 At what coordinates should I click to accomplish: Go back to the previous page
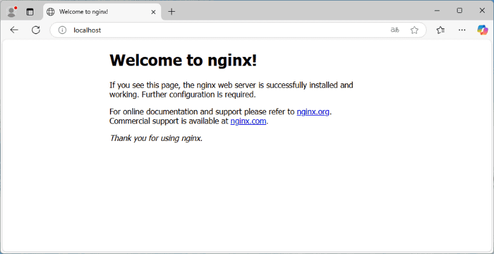click(14, 30)
